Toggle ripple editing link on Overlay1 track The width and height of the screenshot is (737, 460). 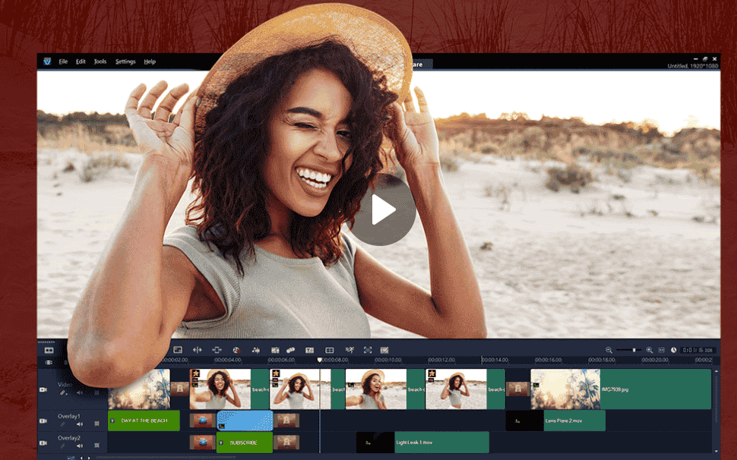click(62, 424)
